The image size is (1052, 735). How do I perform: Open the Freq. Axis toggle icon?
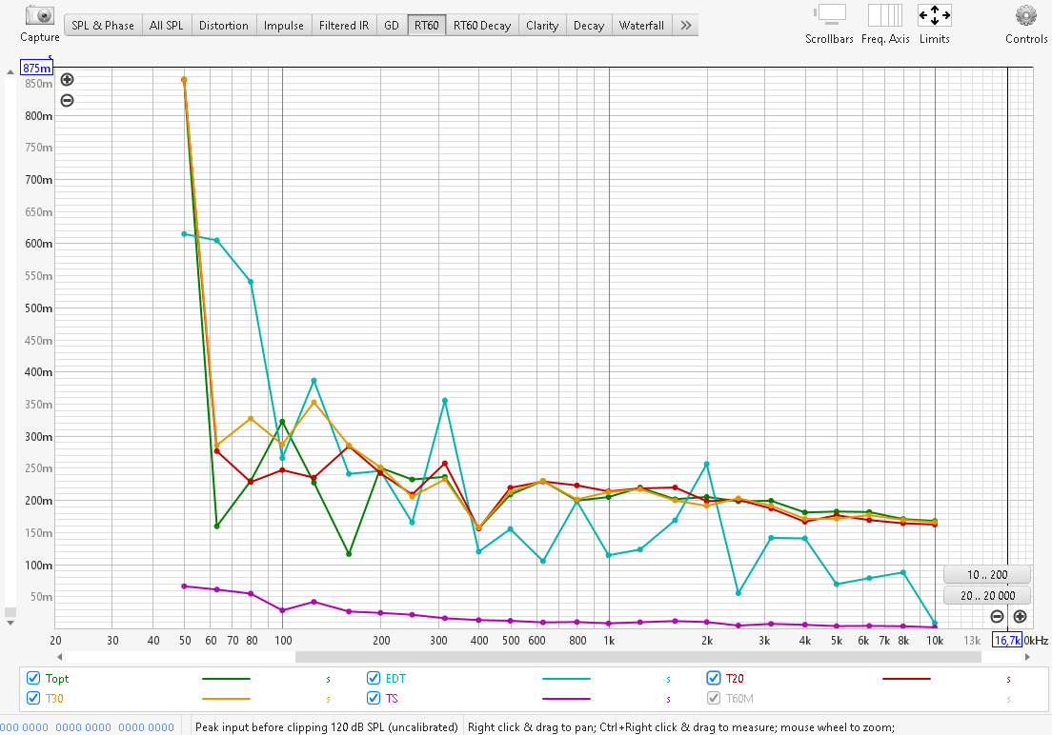[x=885, y=15]
